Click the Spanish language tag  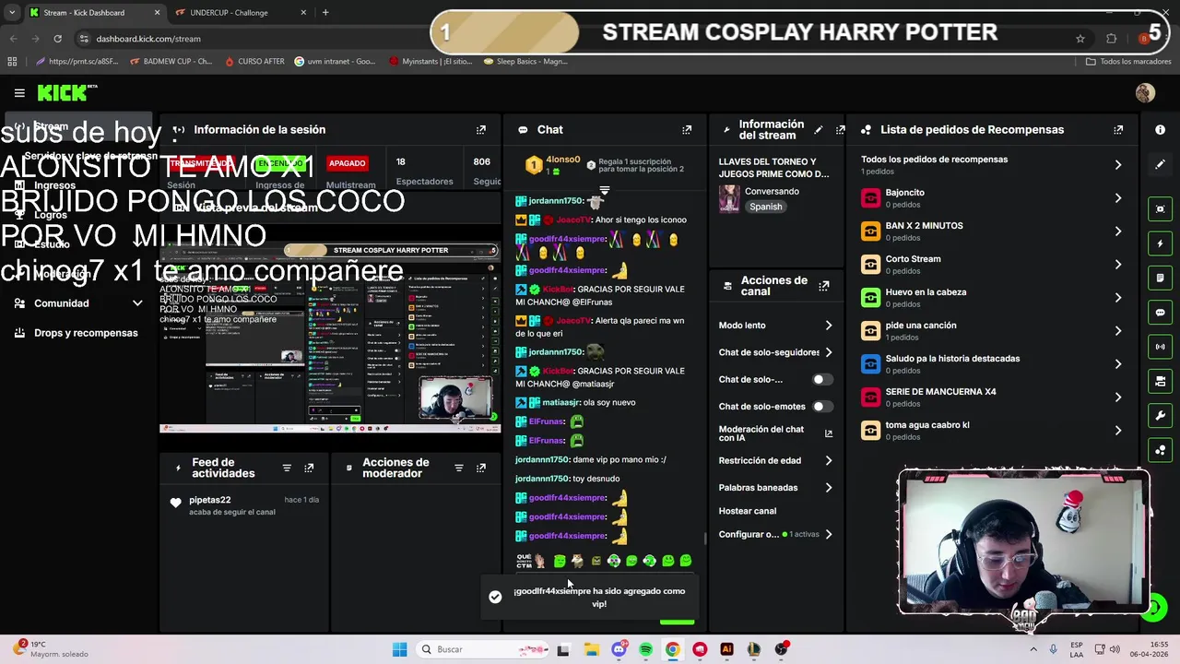tap(766, 207)
